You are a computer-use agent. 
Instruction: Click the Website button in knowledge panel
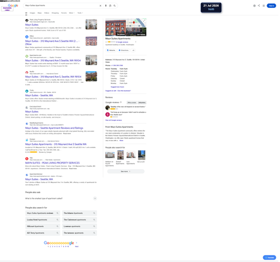111,50
